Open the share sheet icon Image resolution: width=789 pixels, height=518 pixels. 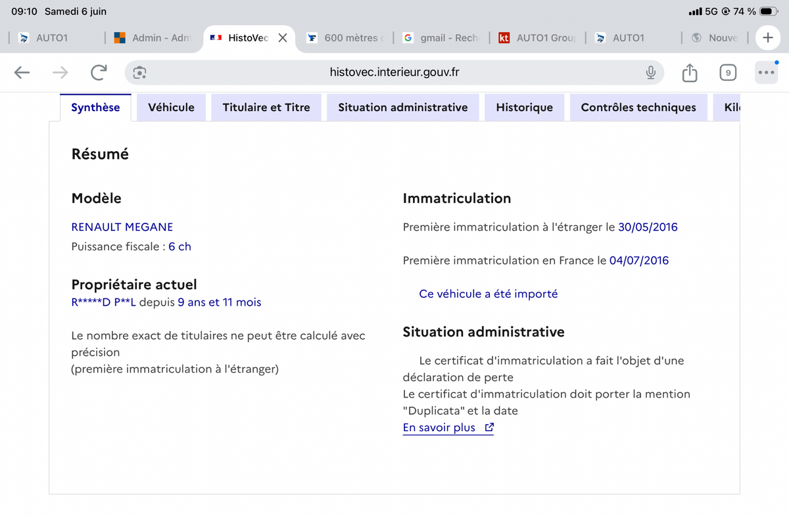[689, 72]
